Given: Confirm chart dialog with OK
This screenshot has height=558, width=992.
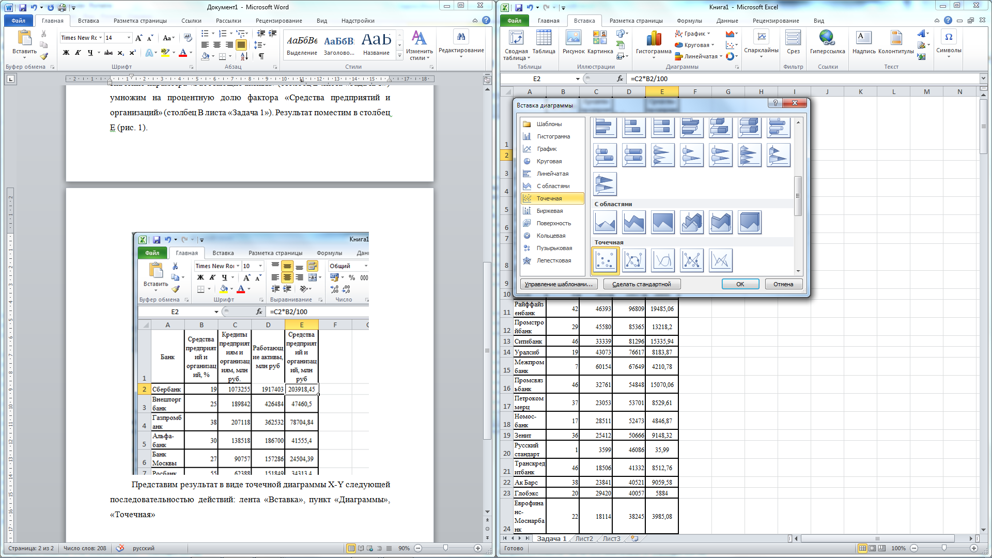Looking at the screenshot, I should [x=740, y=284].
